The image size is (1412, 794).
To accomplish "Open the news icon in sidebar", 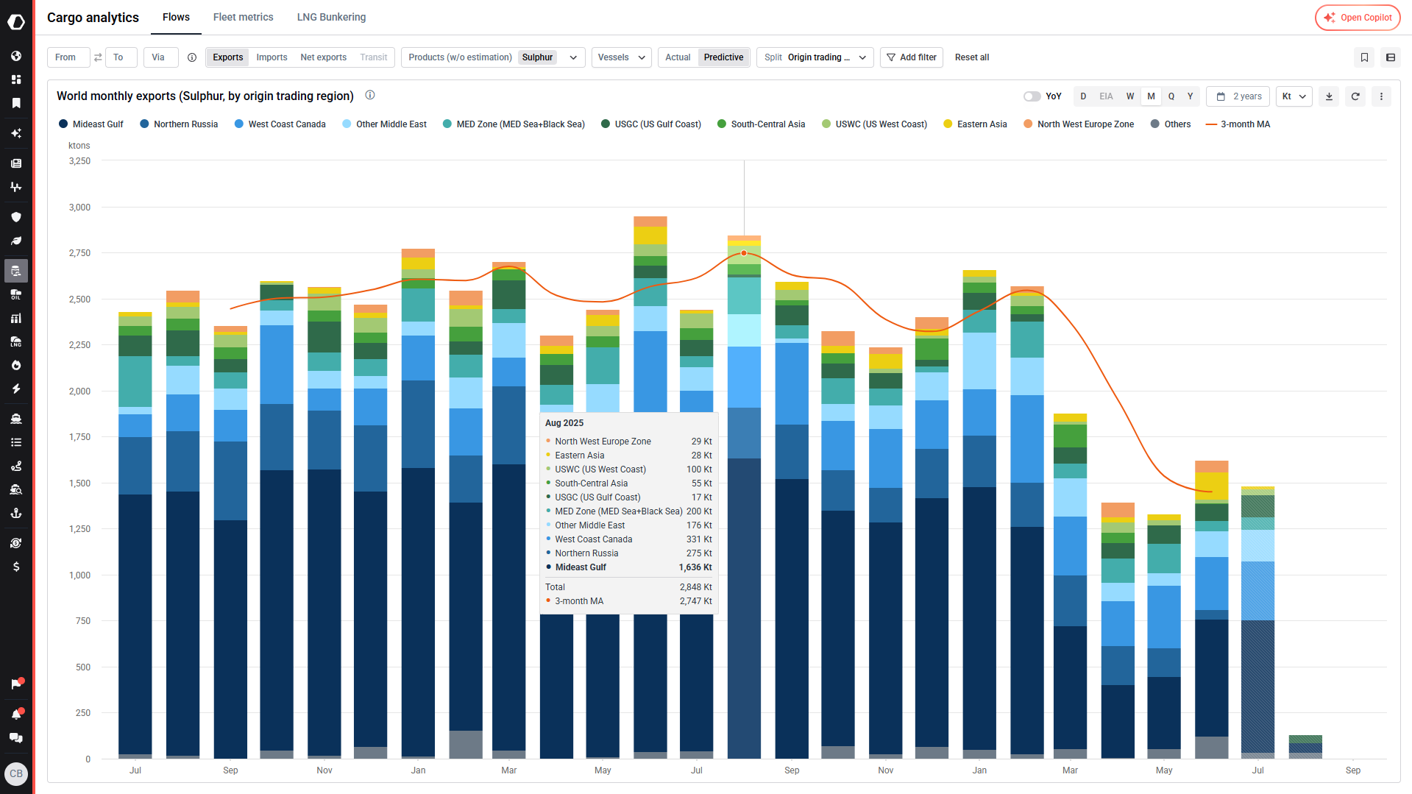I will (x=16, y=163).
